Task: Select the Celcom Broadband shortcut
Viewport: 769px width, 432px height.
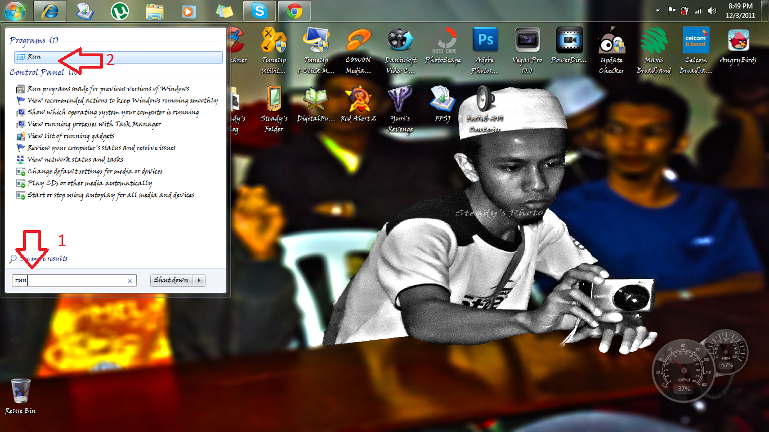Action: pos(696,51)
